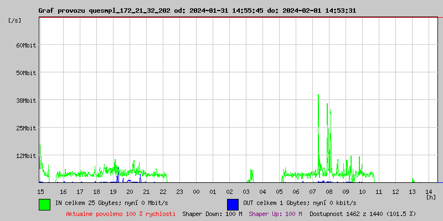The height and width of the screenshot is (221, 443).
Task: Select the 60Mbit y-axis label
Action: pyautogui.click(x=25, y=45)
